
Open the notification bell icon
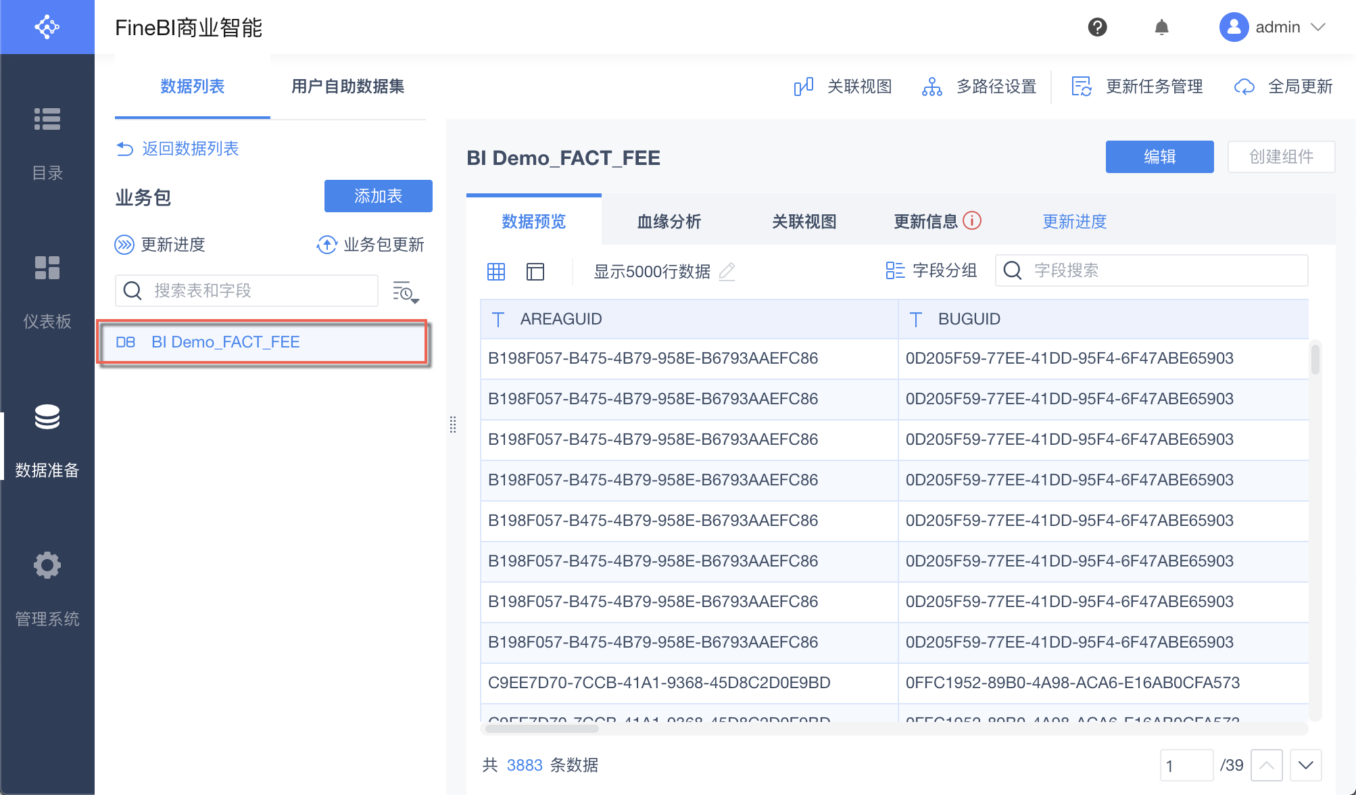1161,27
